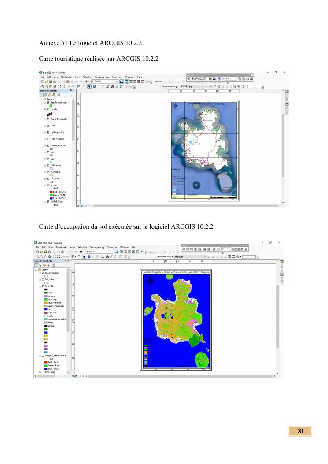Click the Add Data icon in the lower ArcMap toolbar
This screenshot has height=464, width=328.
pos(82,252)
